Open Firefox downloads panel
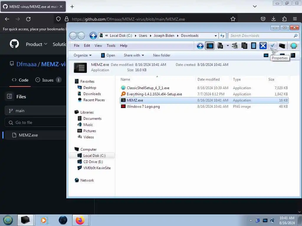The image size is (302, 226). coord(273,19)
